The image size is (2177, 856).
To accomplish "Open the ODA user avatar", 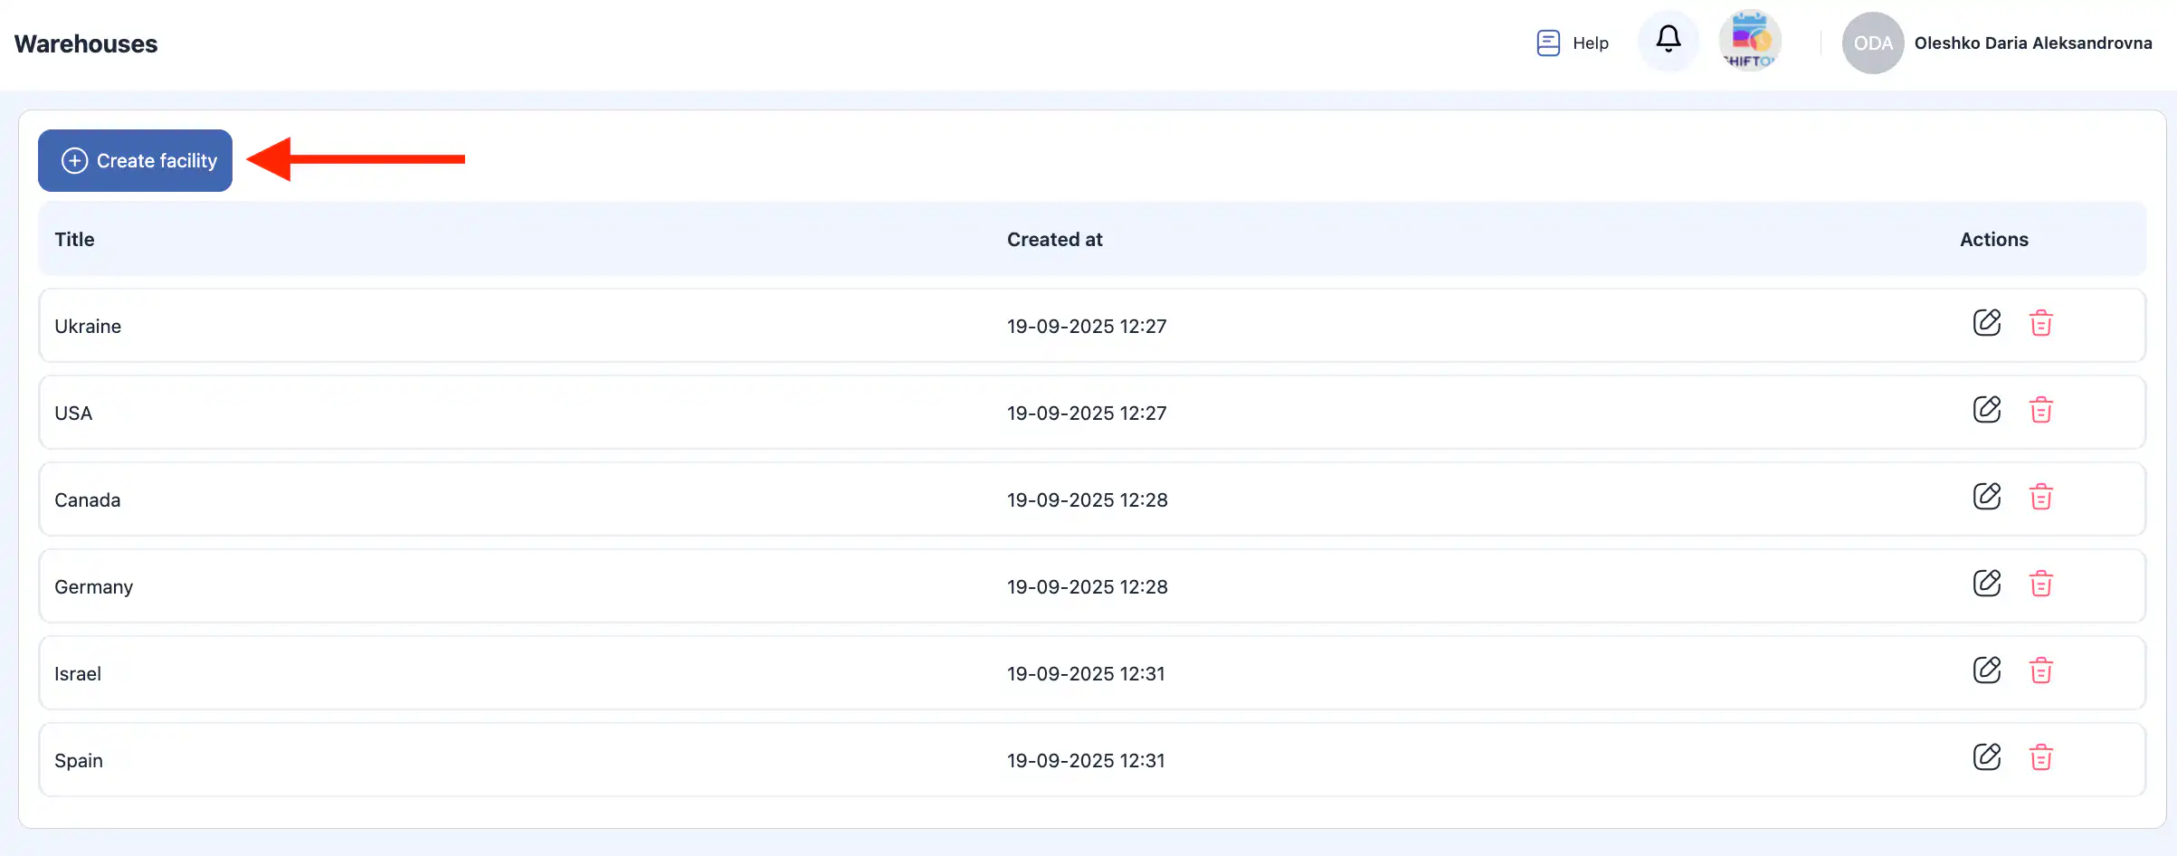I will pyautogui.click(x=1872, y=43).
